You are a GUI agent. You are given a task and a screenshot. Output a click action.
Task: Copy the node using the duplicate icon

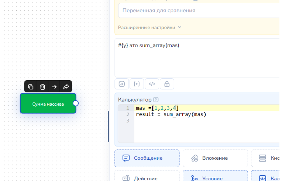(31, 87)
